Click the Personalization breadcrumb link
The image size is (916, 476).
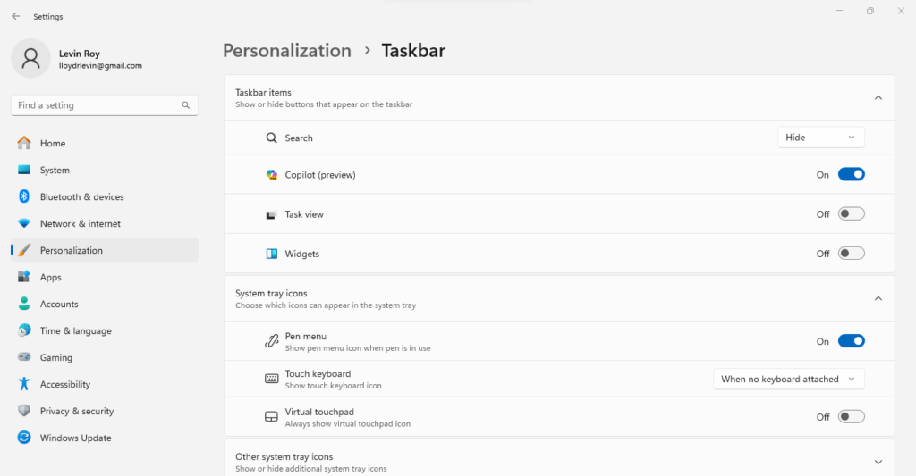coord(286,51)
